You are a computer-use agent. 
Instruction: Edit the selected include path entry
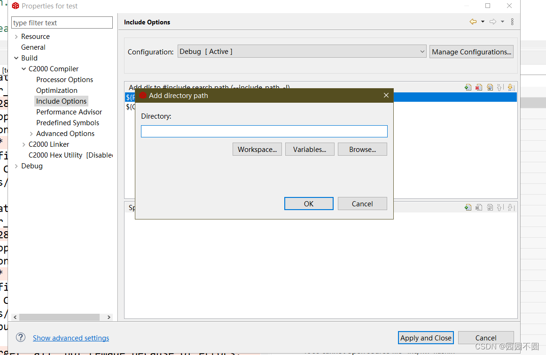(x=490, y=87)
